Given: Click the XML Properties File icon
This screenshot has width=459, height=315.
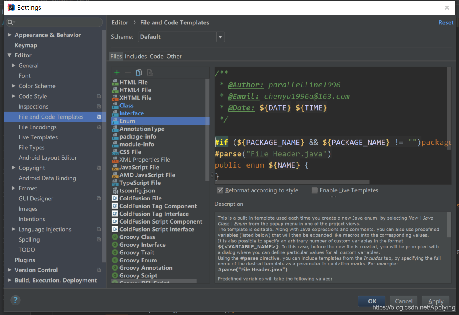Looking at the screenshot, I should (115, 160).
